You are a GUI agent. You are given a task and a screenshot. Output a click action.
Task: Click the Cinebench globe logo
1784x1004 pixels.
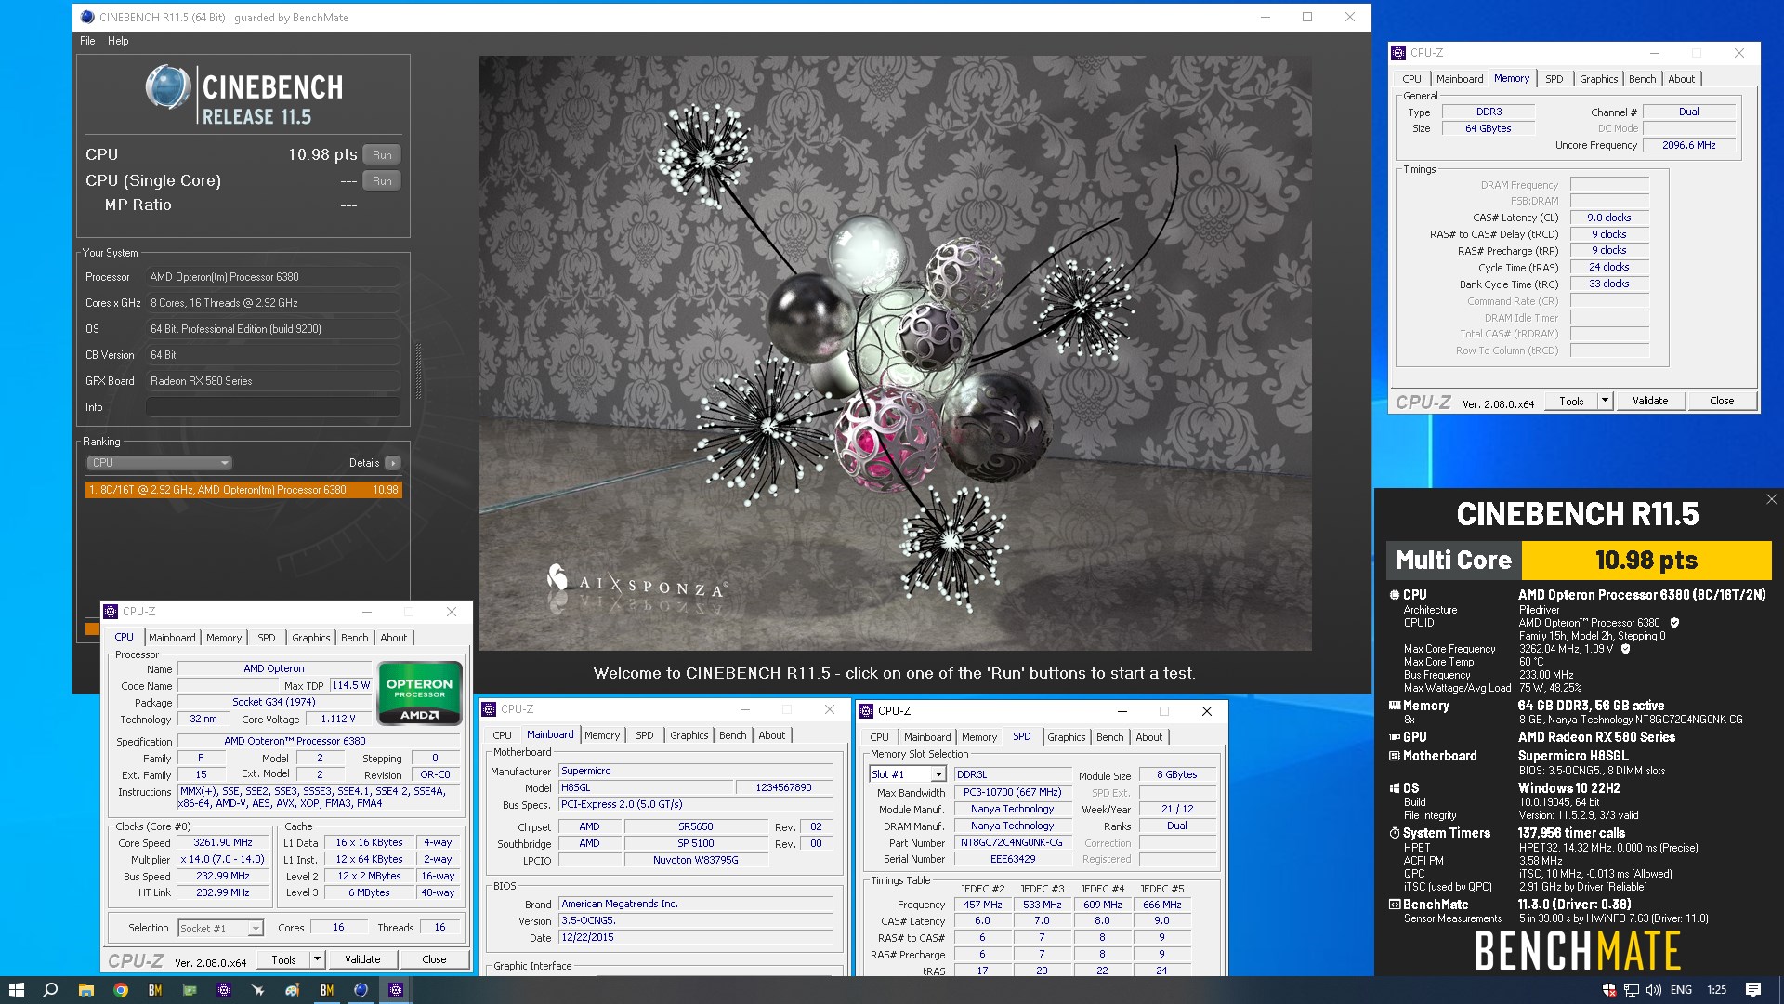coord(168,87)
